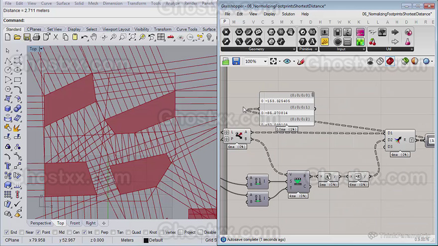Open four-viewport layout icon
Viewport: 438px width, 246px height.
[161, 37]
